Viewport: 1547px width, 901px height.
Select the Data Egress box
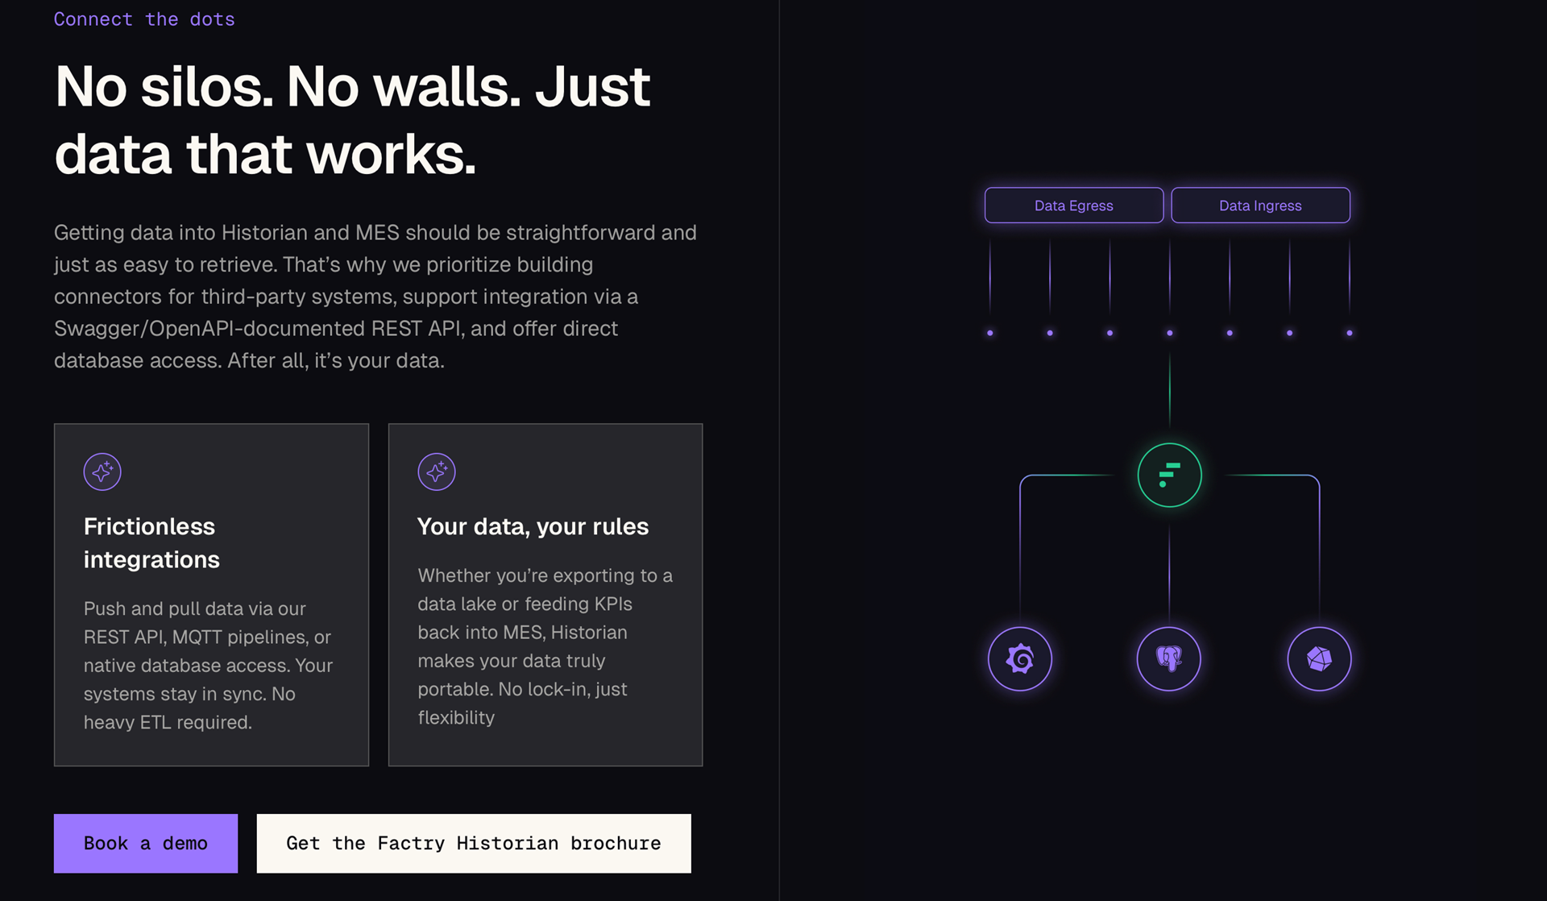pos(1074,206)
